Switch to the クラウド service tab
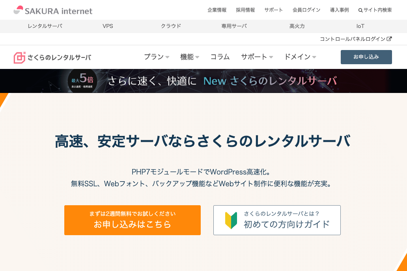The height and width of the screenshot is (271, 407). click(x=171, y=26)
